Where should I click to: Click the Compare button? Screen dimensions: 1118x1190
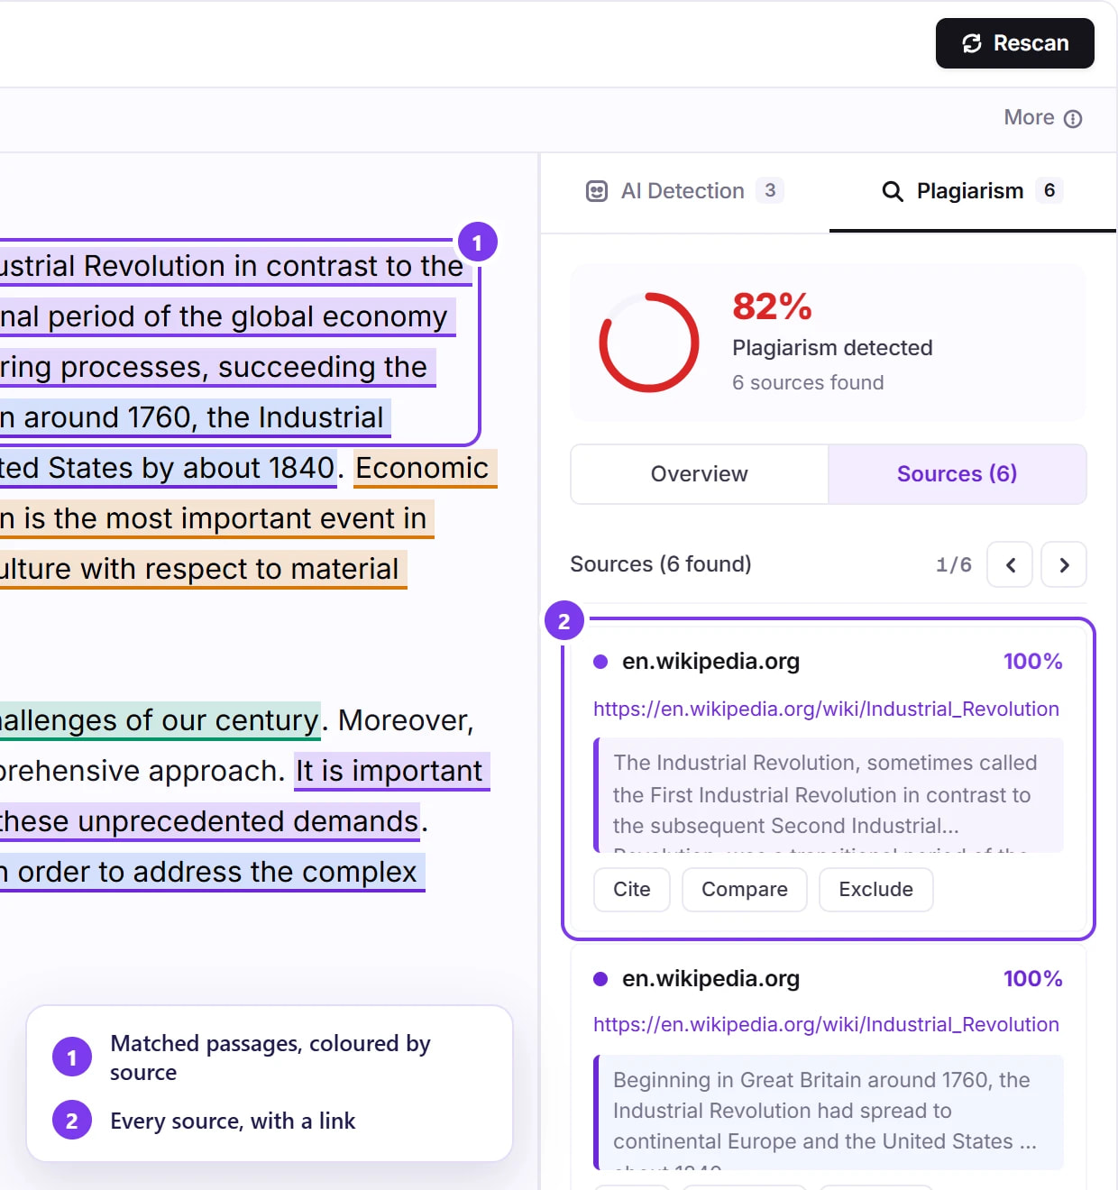[745, 890]
